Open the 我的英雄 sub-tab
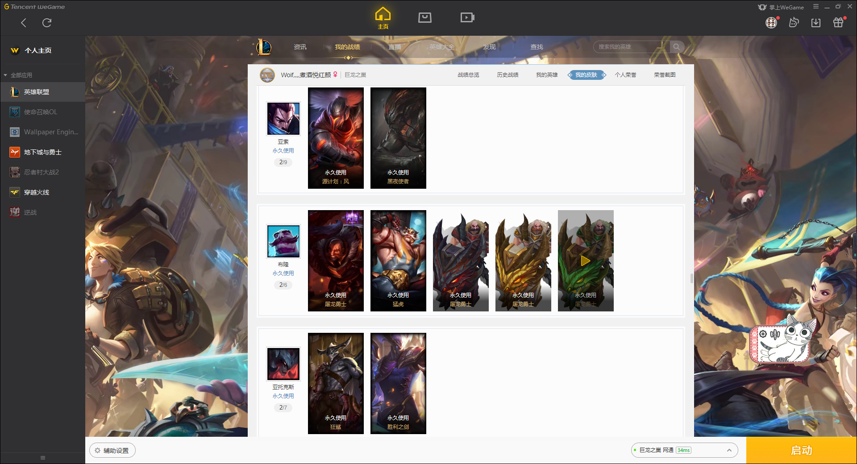This screenshot has width=857, height=464. coord(547,75)
